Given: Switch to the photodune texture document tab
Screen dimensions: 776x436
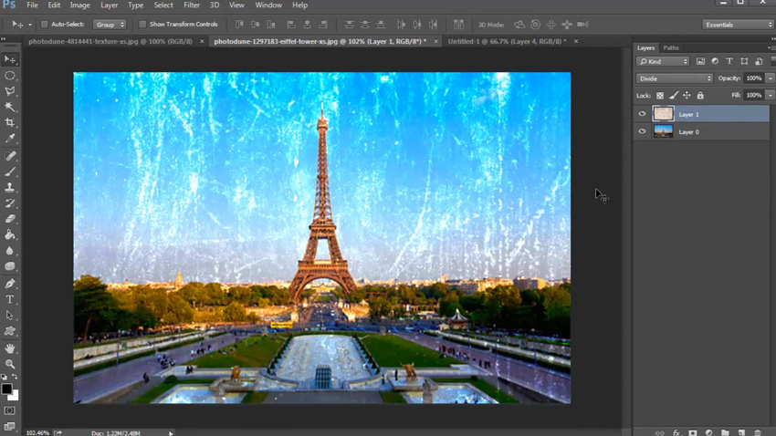Looking at the screenshot, I should [110, 41].
